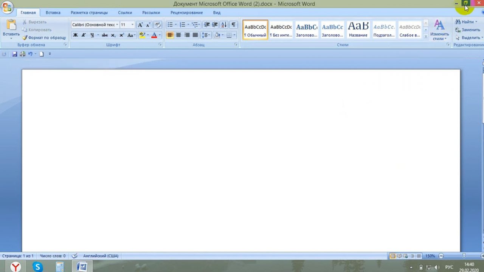The image size is (484, 272).
Task: Click the Word icon in the taskbar
Action: [82, 267]
